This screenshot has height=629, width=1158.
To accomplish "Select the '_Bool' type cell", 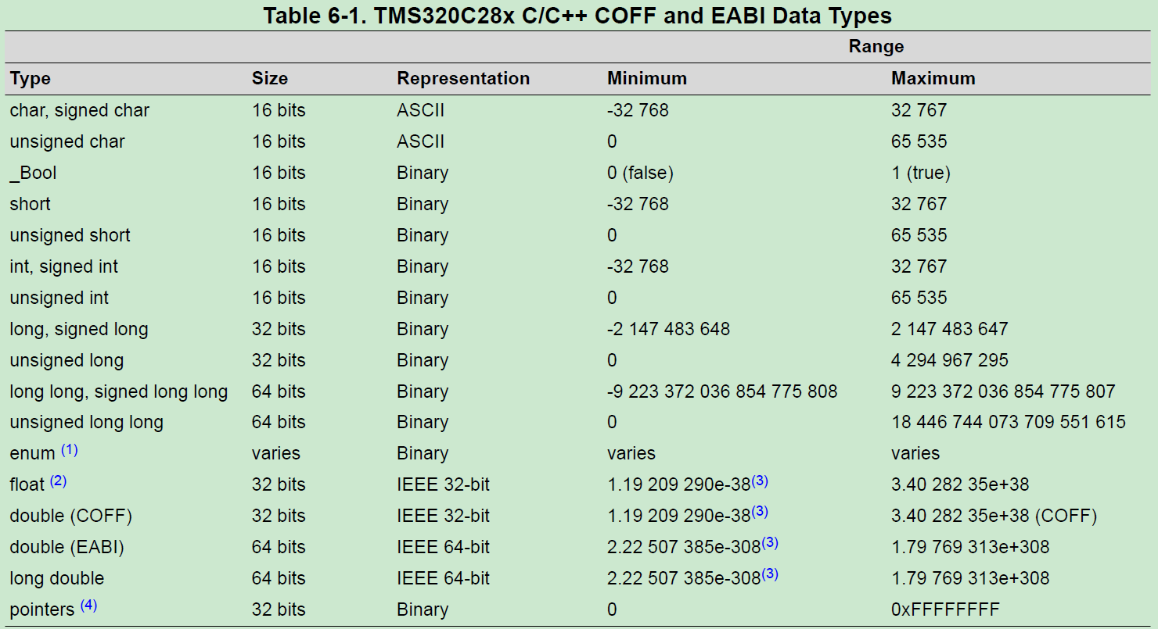I will pos(34,173).
